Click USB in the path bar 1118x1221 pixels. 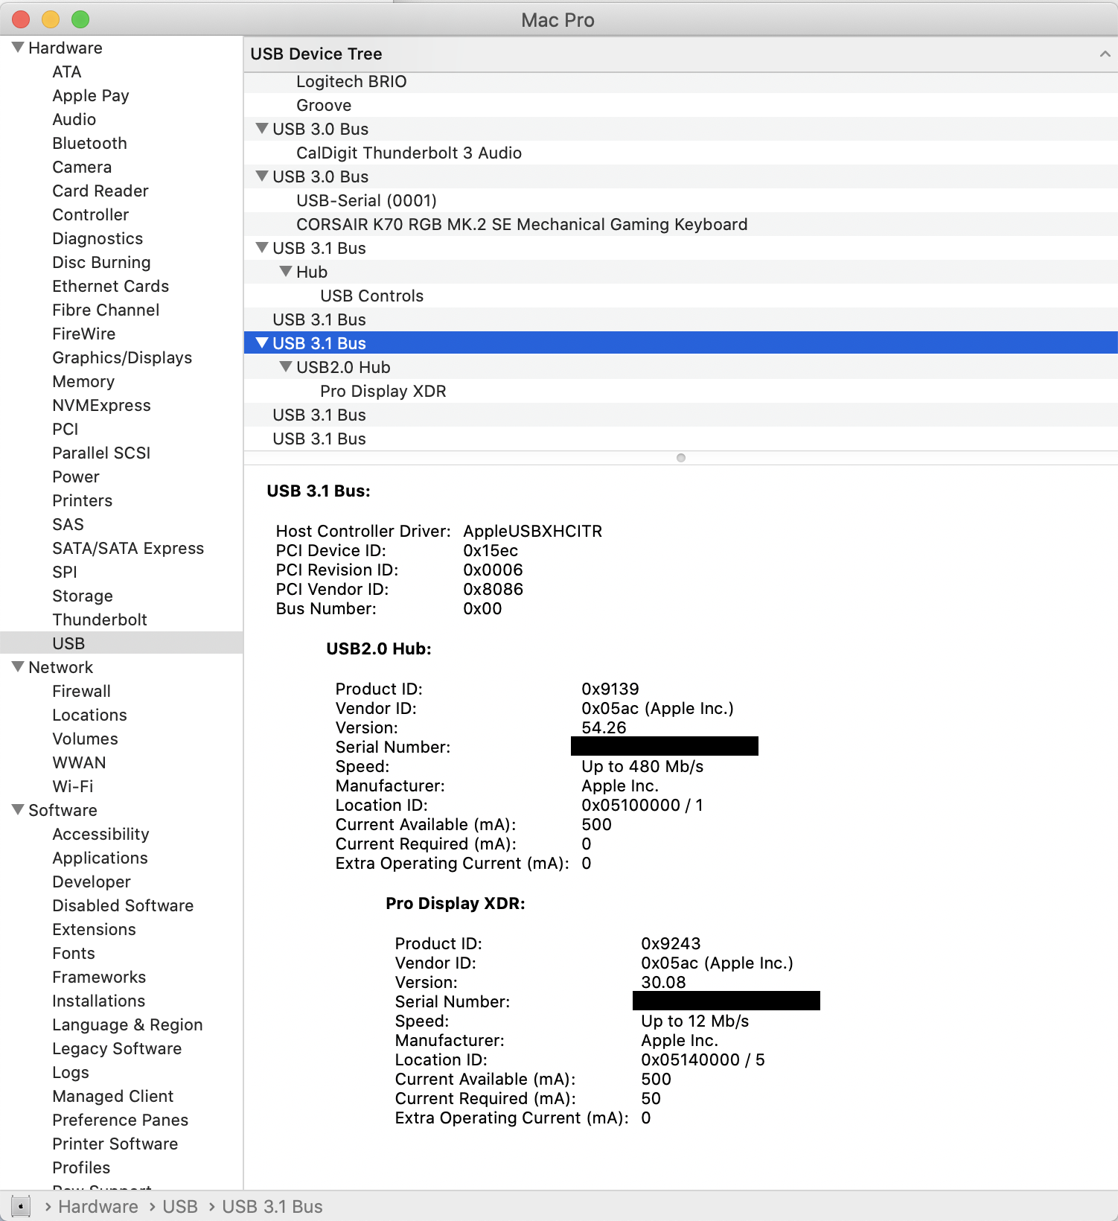[x=180, y=1207]
